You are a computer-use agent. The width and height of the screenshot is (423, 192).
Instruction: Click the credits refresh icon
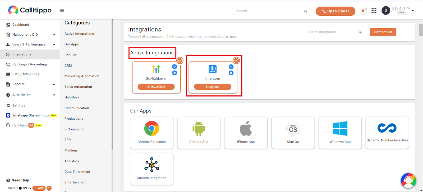tap(49, 188)
